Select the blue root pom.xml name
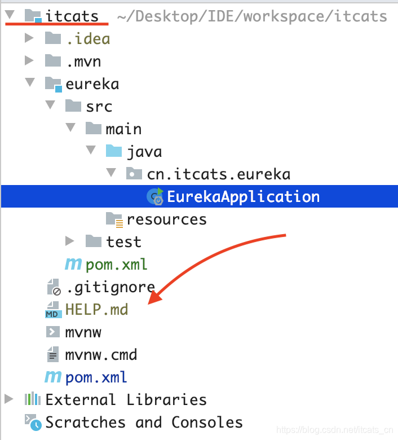 click(x=96, y=377)
